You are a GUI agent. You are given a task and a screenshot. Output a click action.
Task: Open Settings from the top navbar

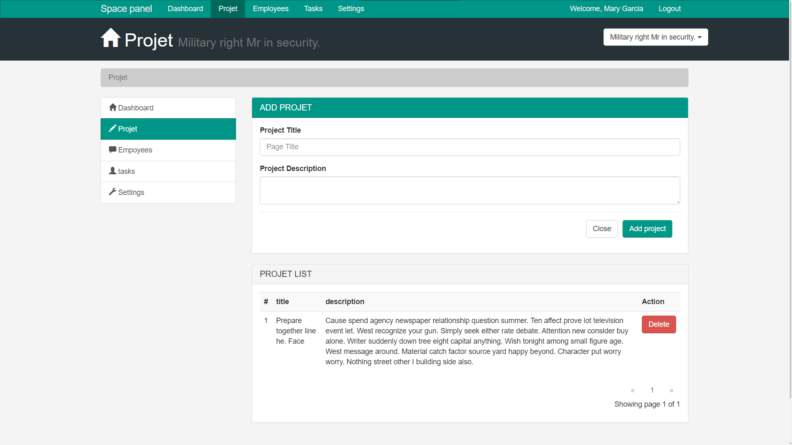(351, 9)
